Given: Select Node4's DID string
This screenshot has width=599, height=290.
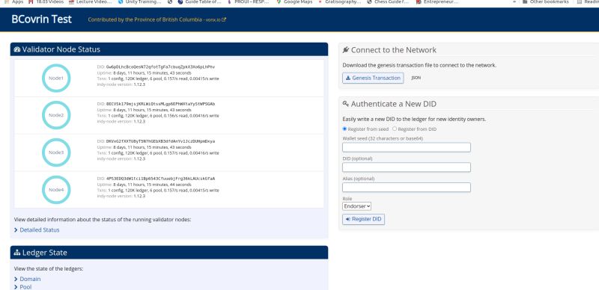Looking at the screenshot, I should point(160,179).
